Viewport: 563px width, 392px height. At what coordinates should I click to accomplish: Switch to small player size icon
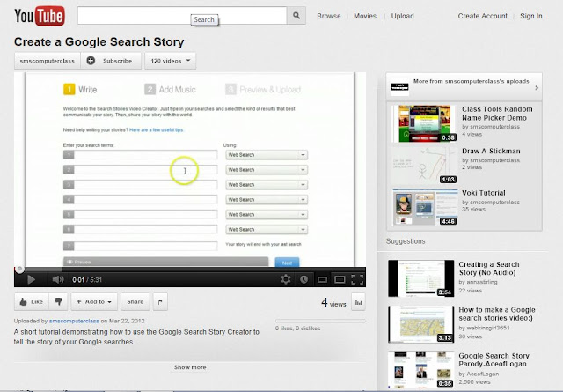[322, 279]
